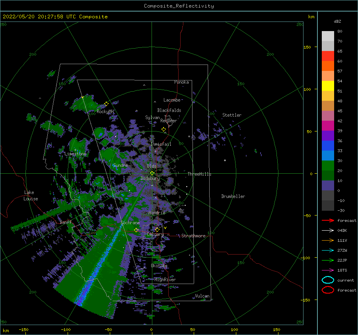Select the bright green swatch between 30 and 20
This screenshot has width=358, height=335.
point(328,166)
